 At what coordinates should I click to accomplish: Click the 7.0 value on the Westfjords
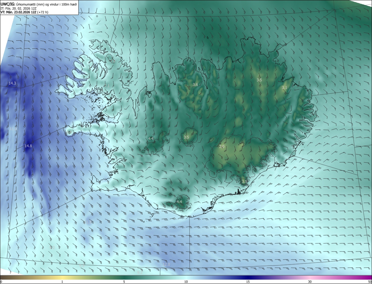click(113, 61)
